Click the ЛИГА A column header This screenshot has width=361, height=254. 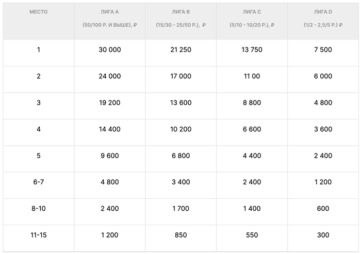pyautogui.click(x=109, y=11)
